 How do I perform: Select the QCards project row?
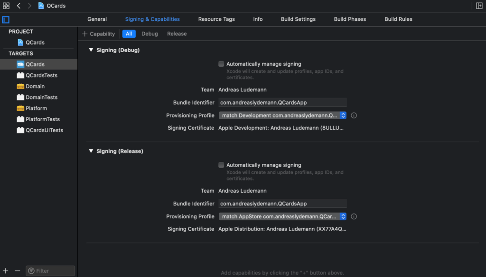[39, 42]
